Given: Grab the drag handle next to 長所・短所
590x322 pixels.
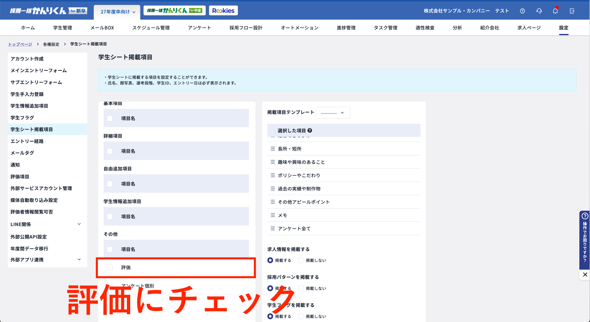Looking at the screenshot, I should tap(272, 149).
